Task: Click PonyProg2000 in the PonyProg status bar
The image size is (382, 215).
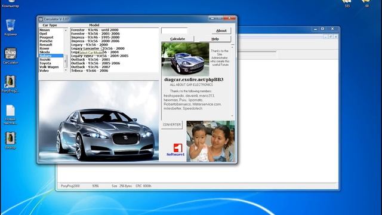Action: pos(70,186)
